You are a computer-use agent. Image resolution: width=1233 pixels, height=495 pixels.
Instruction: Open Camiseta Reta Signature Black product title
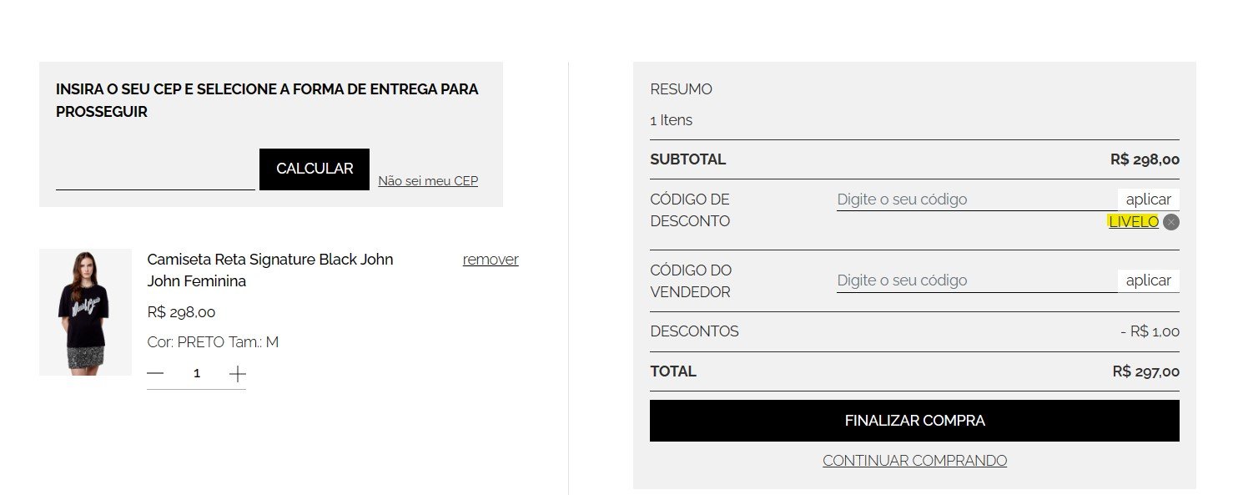(x=270, y=270)
